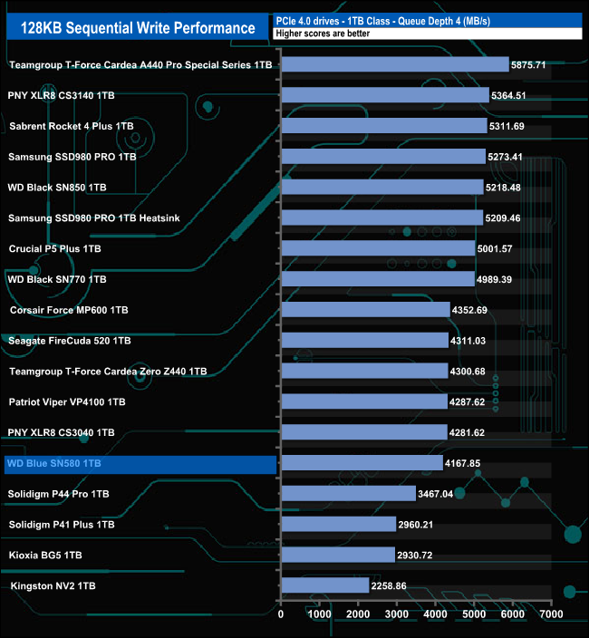Image resolution: width=589 pixels, height=638 pixels.
Task: Select the Solidigm P44 Pro 1TB label
Action: 59,494
